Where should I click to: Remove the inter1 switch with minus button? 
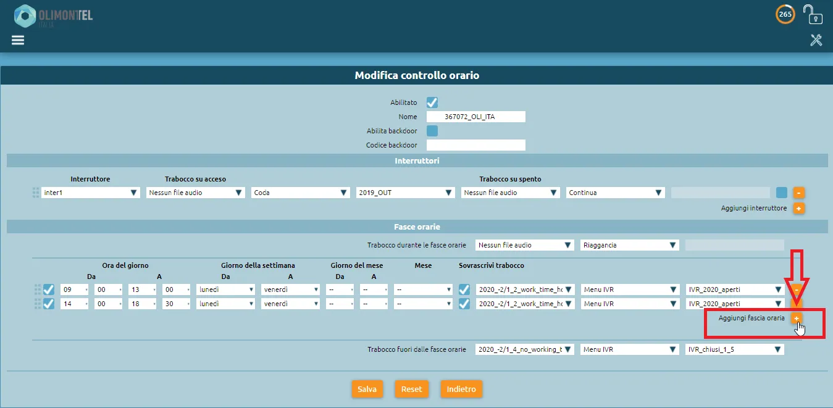click(x=798, y=193)
